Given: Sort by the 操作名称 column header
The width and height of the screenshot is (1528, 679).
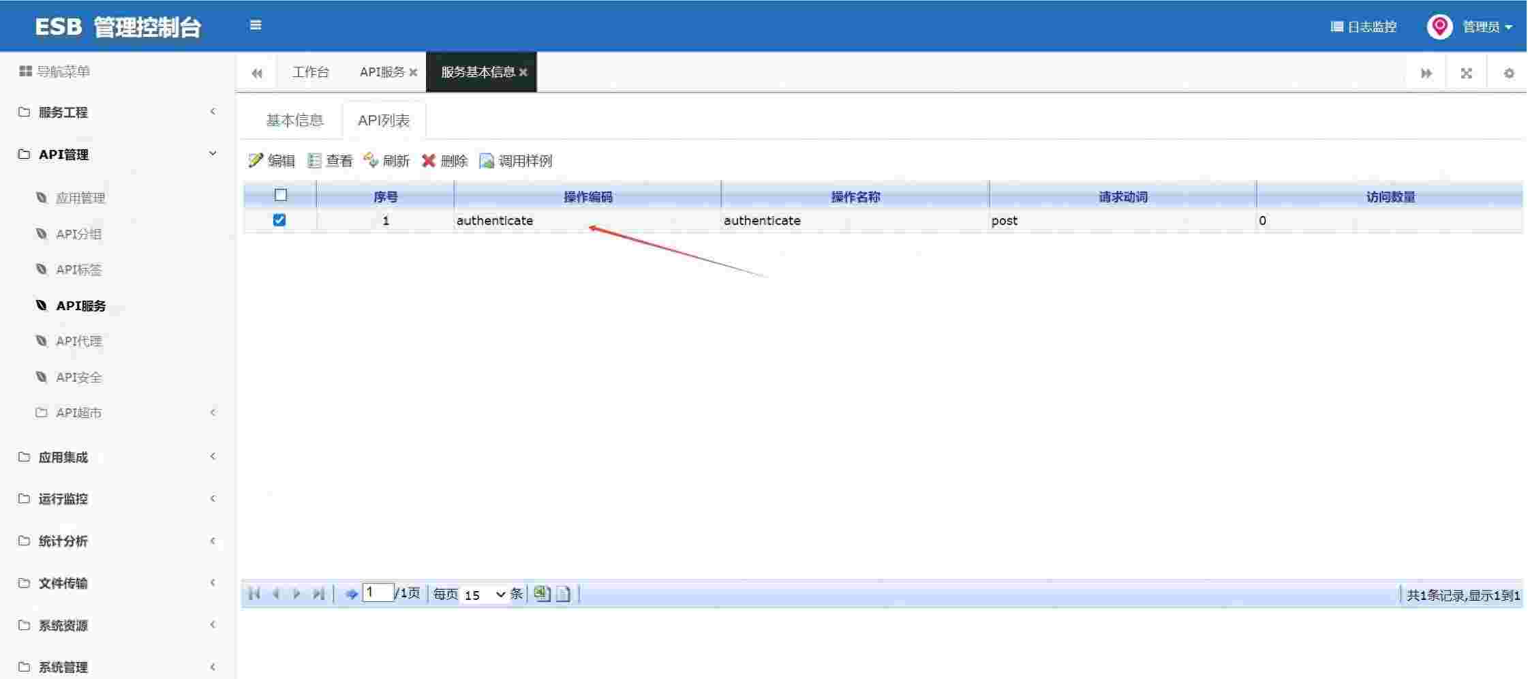Looking at the screenshot, I should coord(855,197).
